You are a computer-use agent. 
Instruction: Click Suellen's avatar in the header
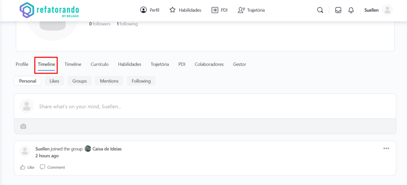387,10
